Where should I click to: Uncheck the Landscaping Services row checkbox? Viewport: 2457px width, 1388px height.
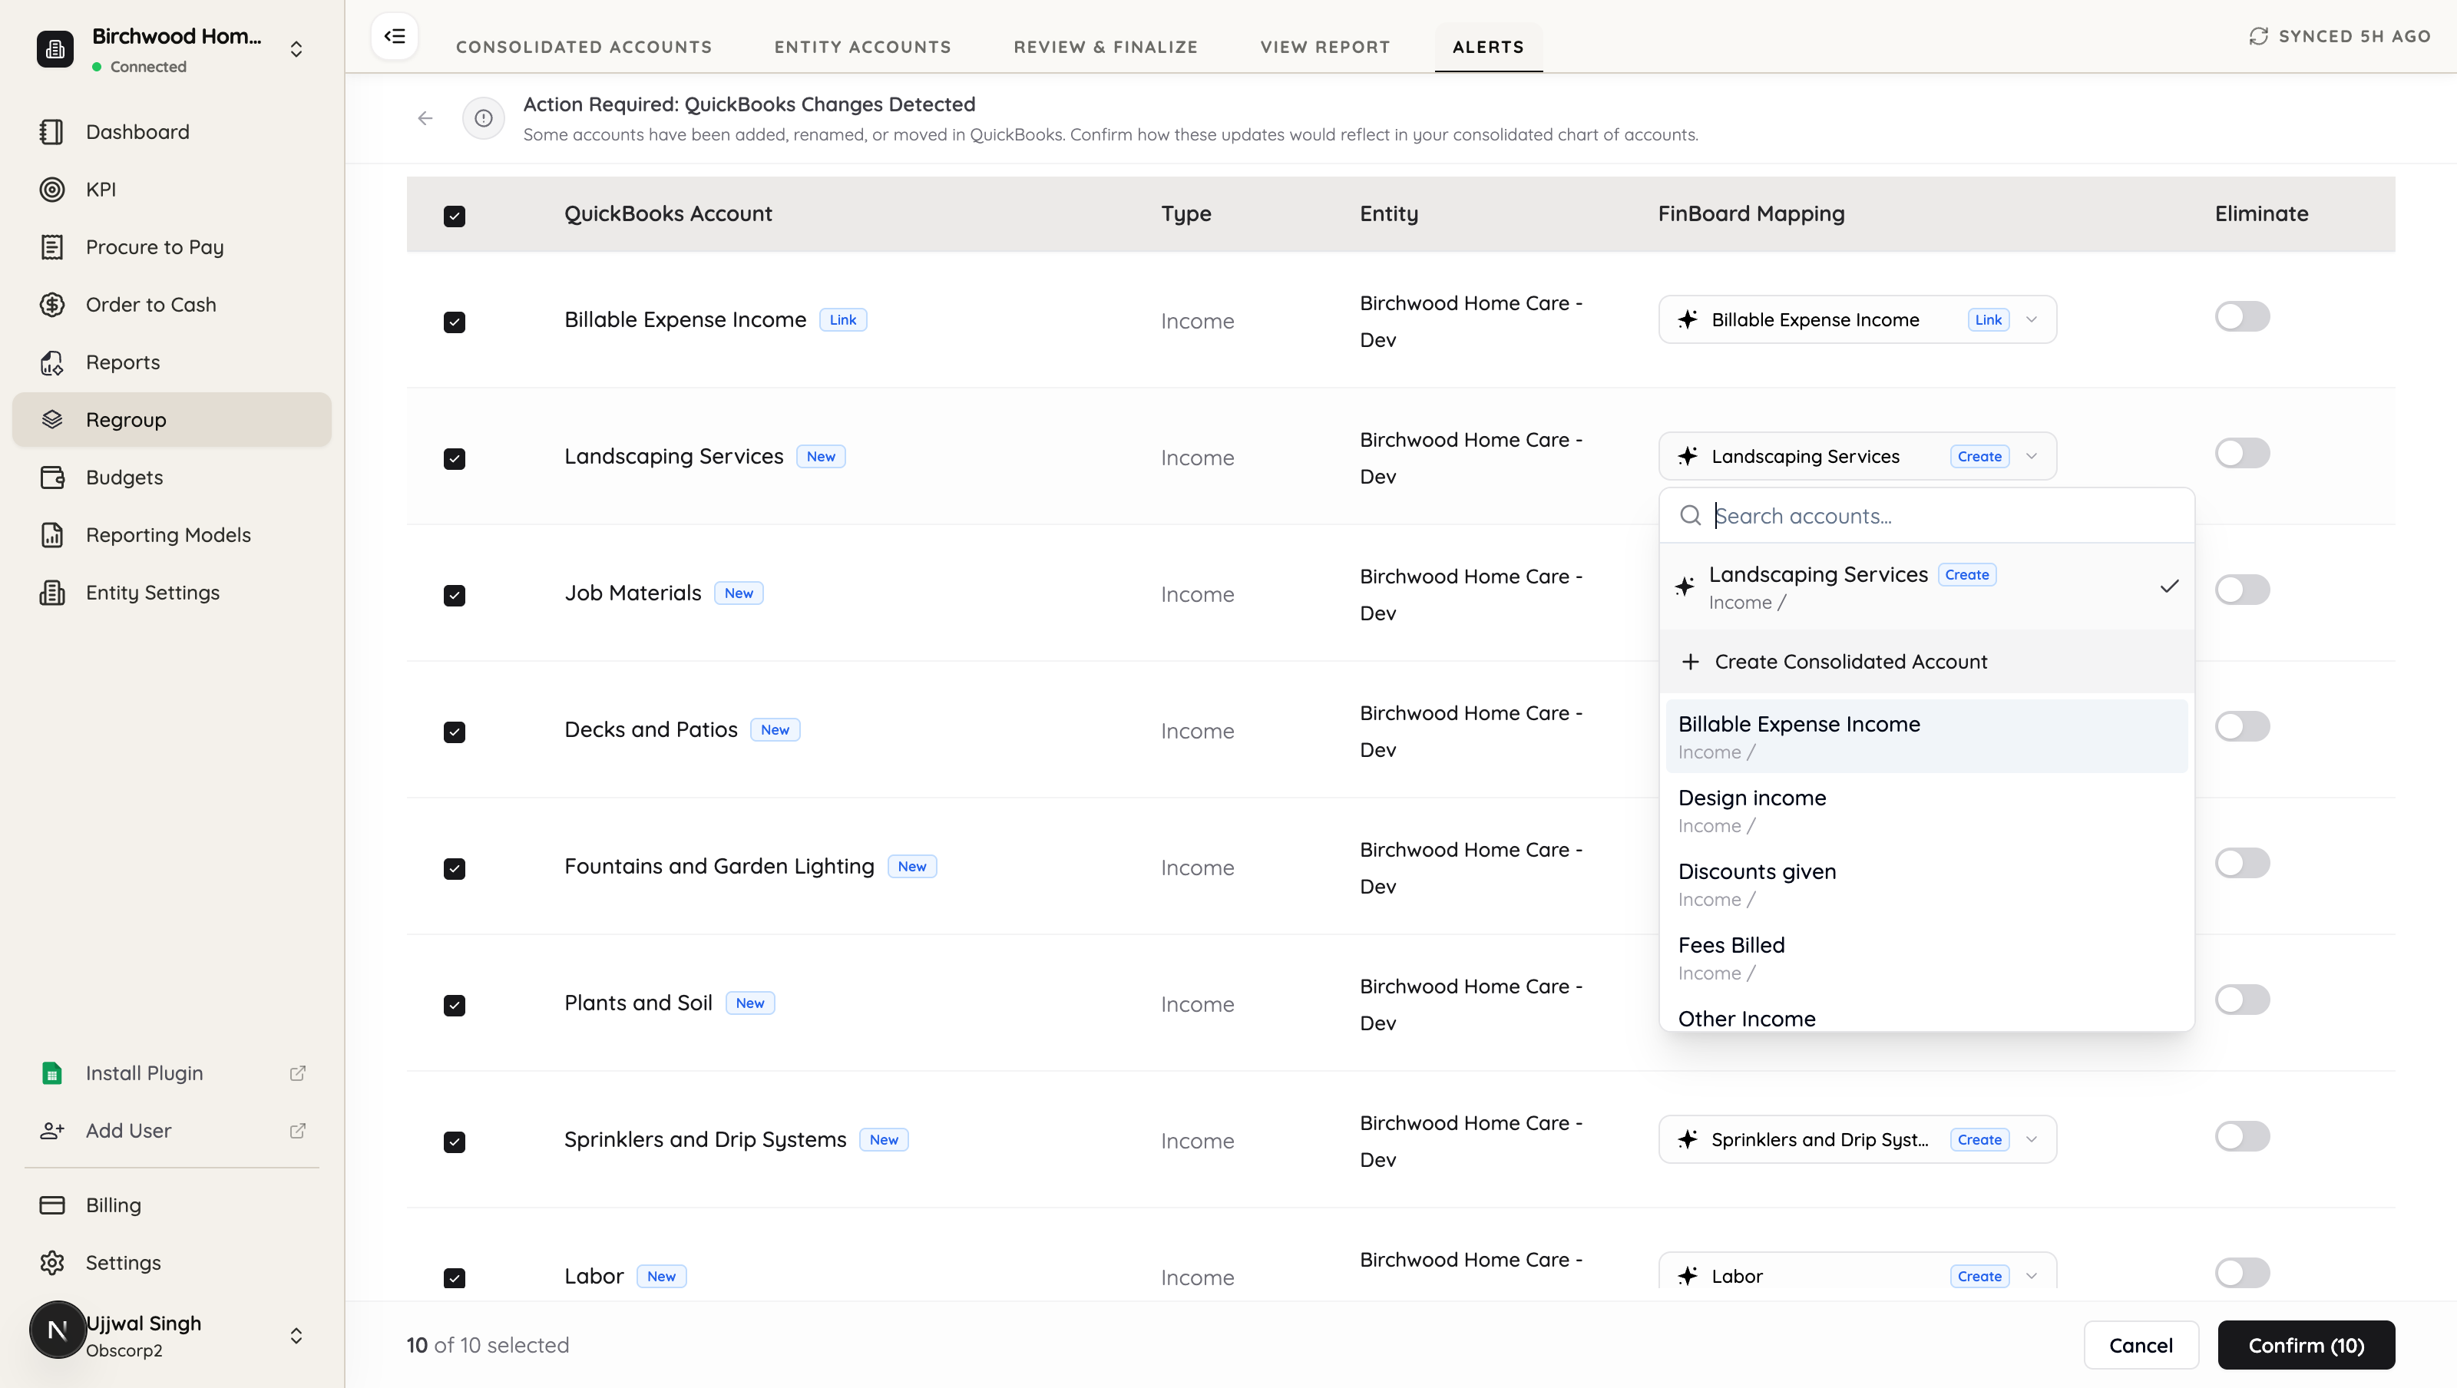pos(454,459)
